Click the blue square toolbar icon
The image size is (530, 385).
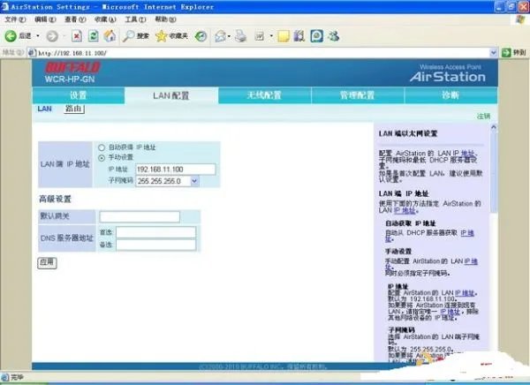(x=317, y=36)
